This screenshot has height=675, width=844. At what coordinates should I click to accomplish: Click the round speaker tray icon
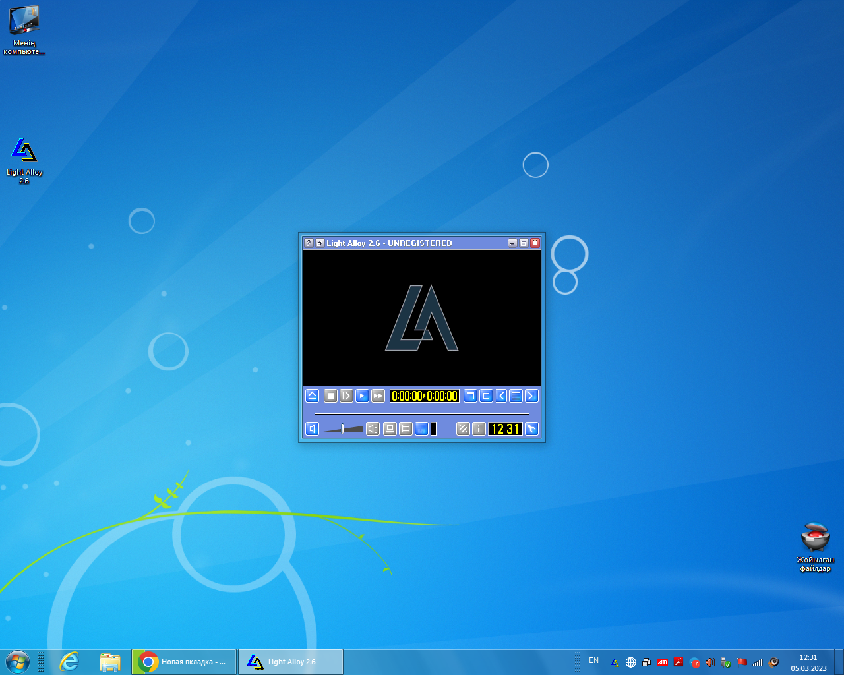[x=773, y=662]
